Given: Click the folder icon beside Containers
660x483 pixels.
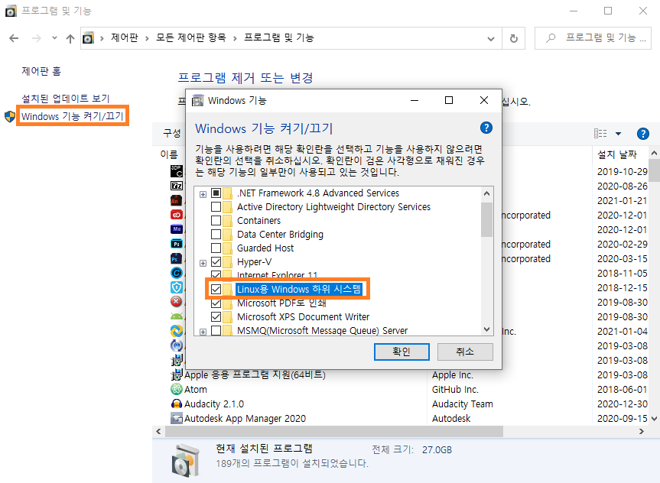Looking at the screenshot, I should coord(227,220).
